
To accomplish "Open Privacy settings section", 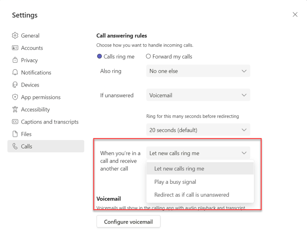I will pos(46,60).
